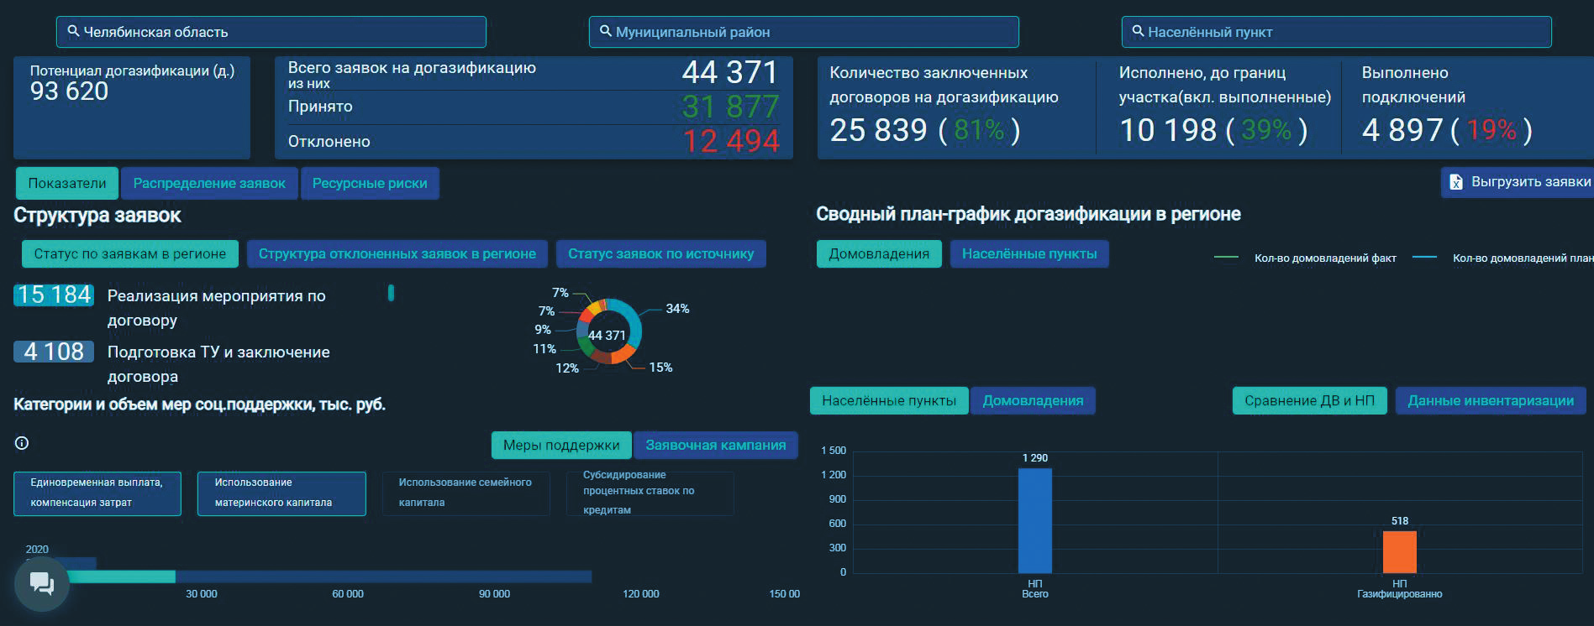1594x626 pixels.
Task: Open the Муниципальный район search selector
Action: [x=803, y=32]
